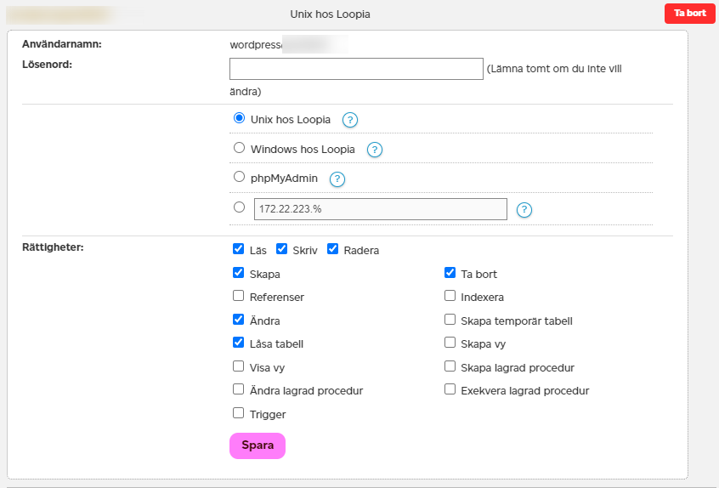Uncheck the Ändra permission
Viewport: 719px width, 488px height.
[239, 320]
